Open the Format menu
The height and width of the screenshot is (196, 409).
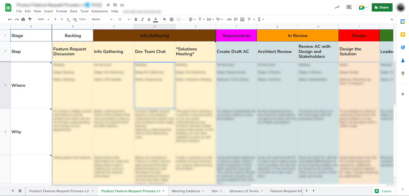(61, 11)
